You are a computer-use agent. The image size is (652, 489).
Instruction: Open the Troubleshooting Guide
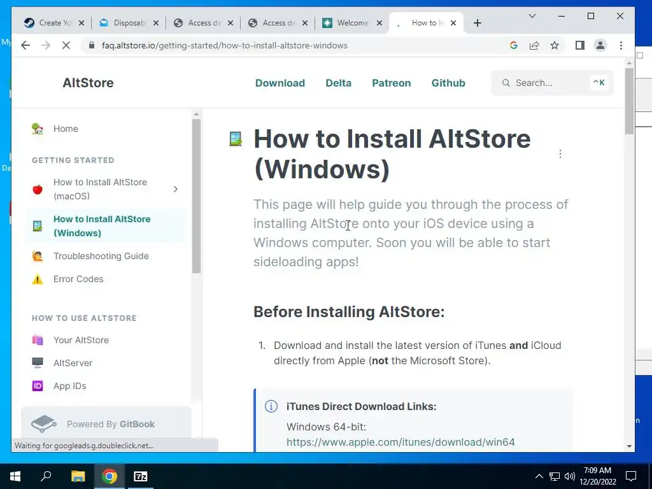(x=101, y=256)
